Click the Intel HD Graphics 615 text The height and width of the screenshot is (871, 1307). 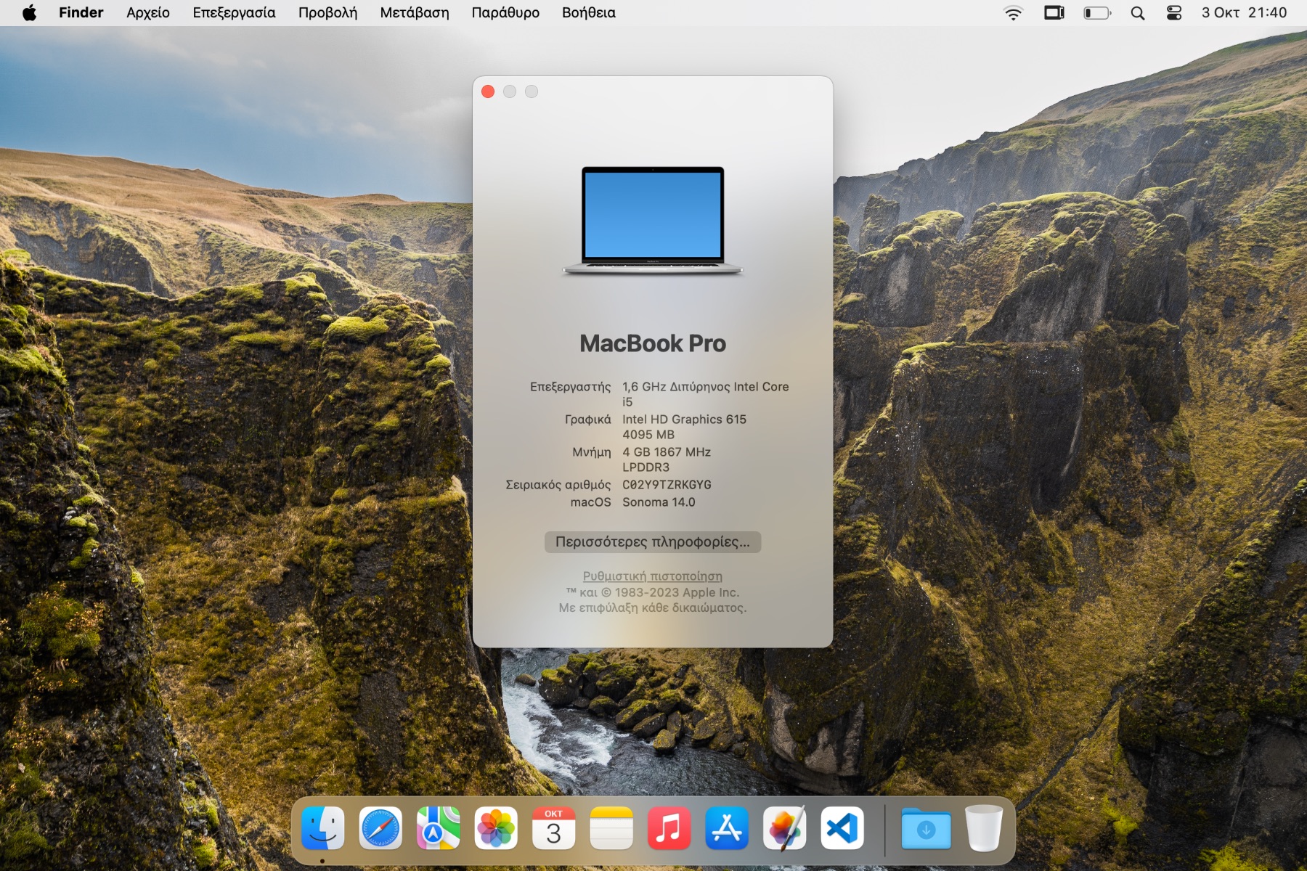684,420
